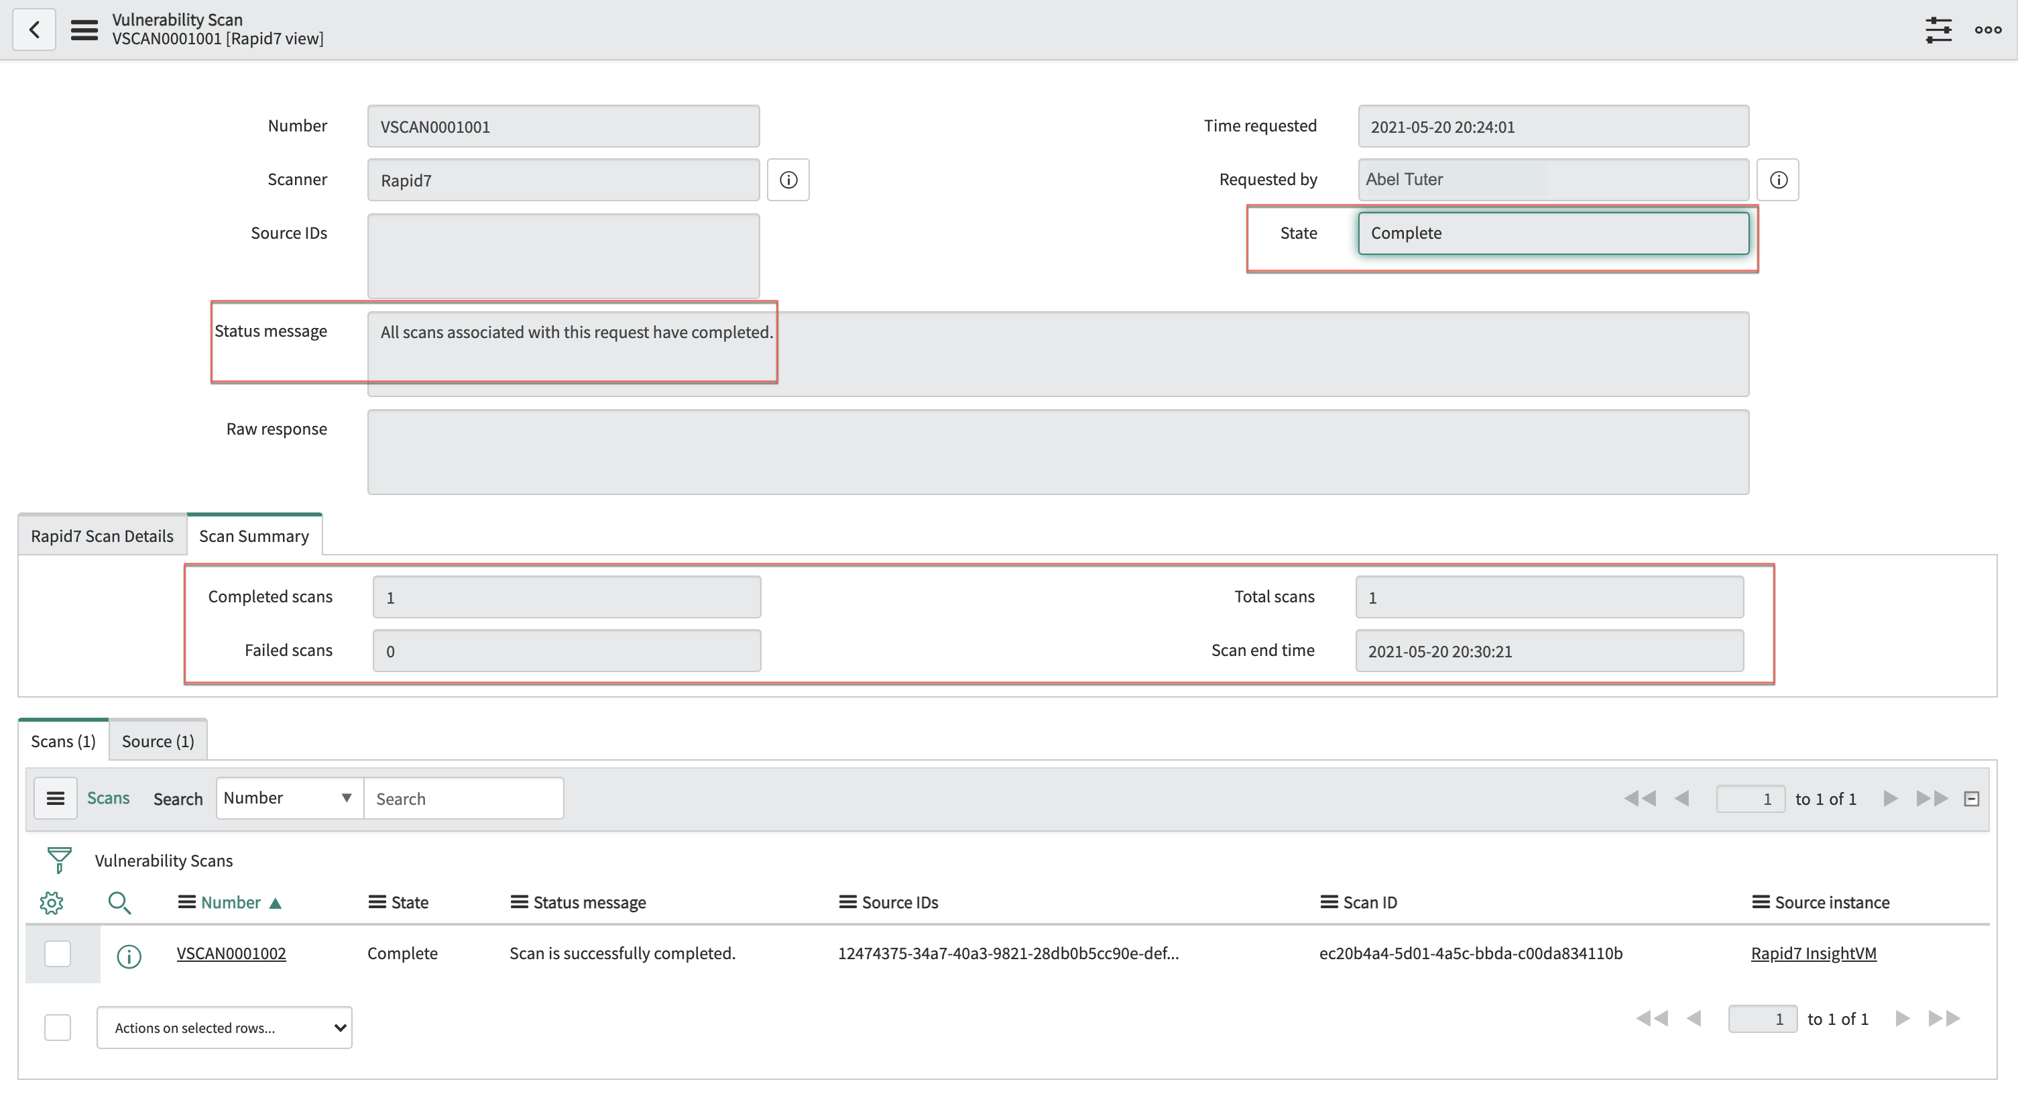Open the Number column options menu icon

[x=186, y=902]
